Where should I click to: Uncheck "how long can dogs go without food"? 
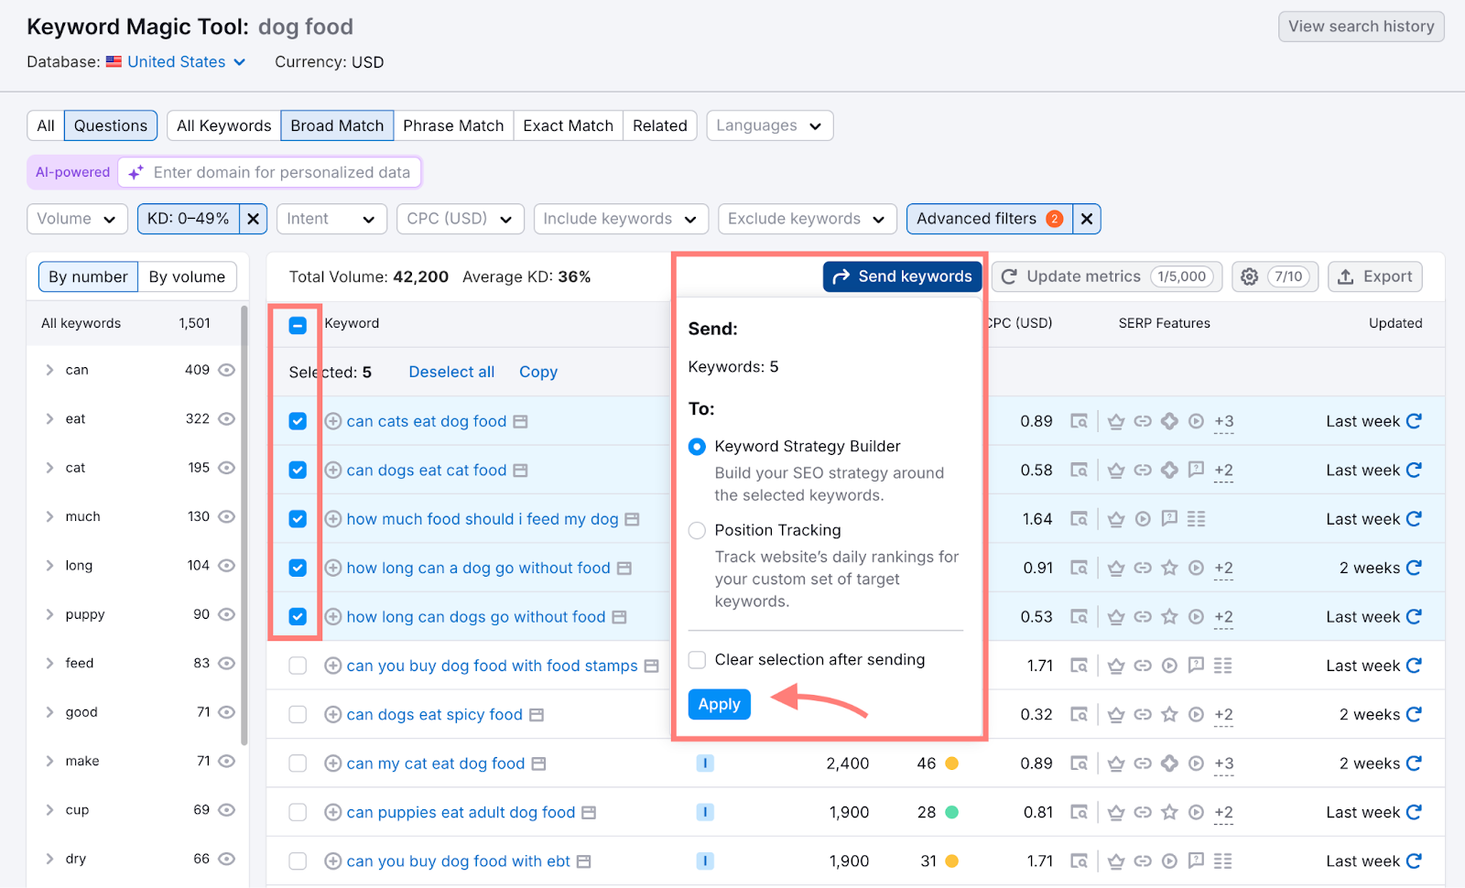coord(297,616)
